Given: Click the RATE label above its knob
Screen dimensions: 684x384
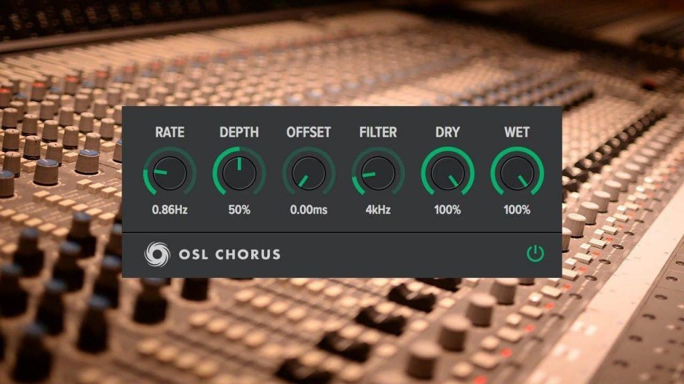Looking at the screenshot, I should (x=170, y=133).
